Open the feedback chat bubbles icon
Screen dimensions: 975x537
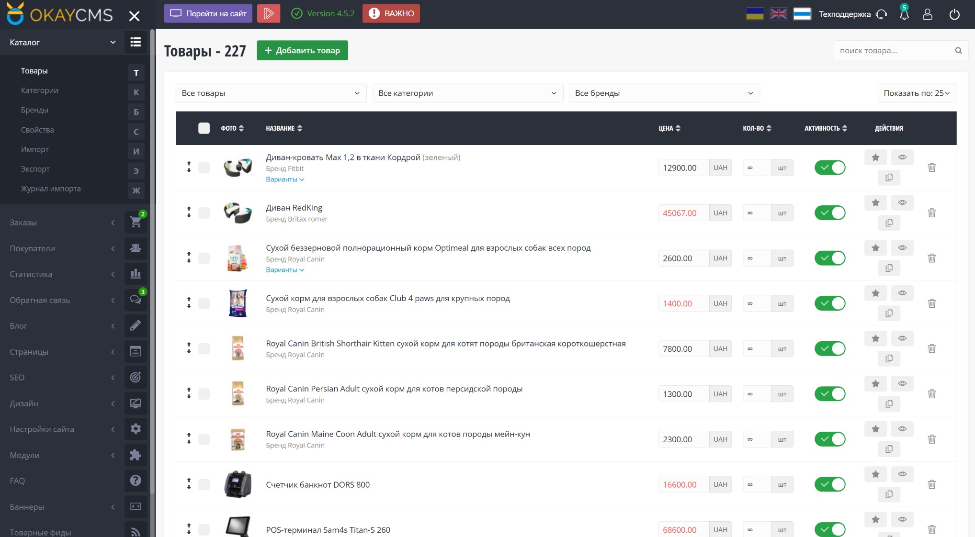136,300
